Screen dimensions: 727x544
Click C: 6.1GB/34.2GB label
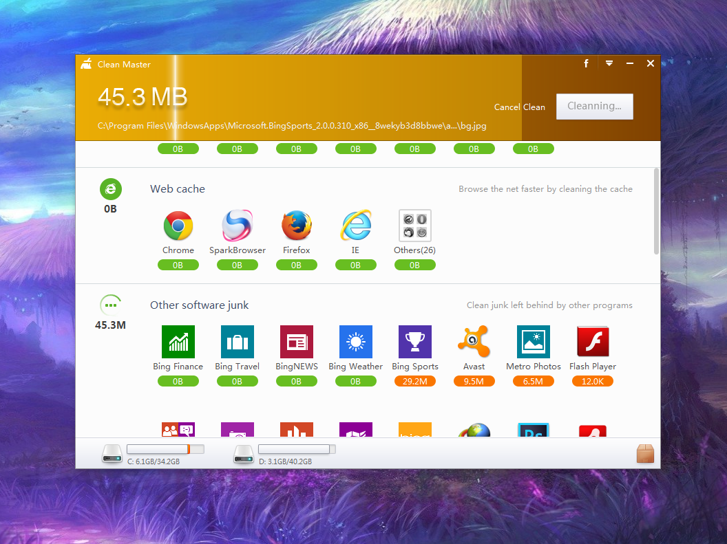click(x=154, y=461)
